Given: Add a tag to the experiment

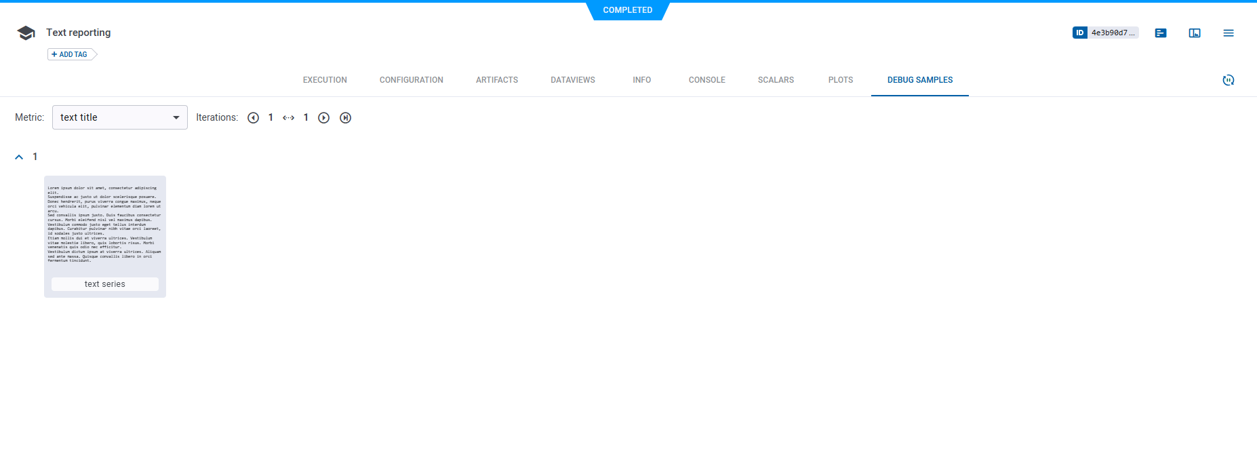Looking at the screenshot, I should 70,54.
